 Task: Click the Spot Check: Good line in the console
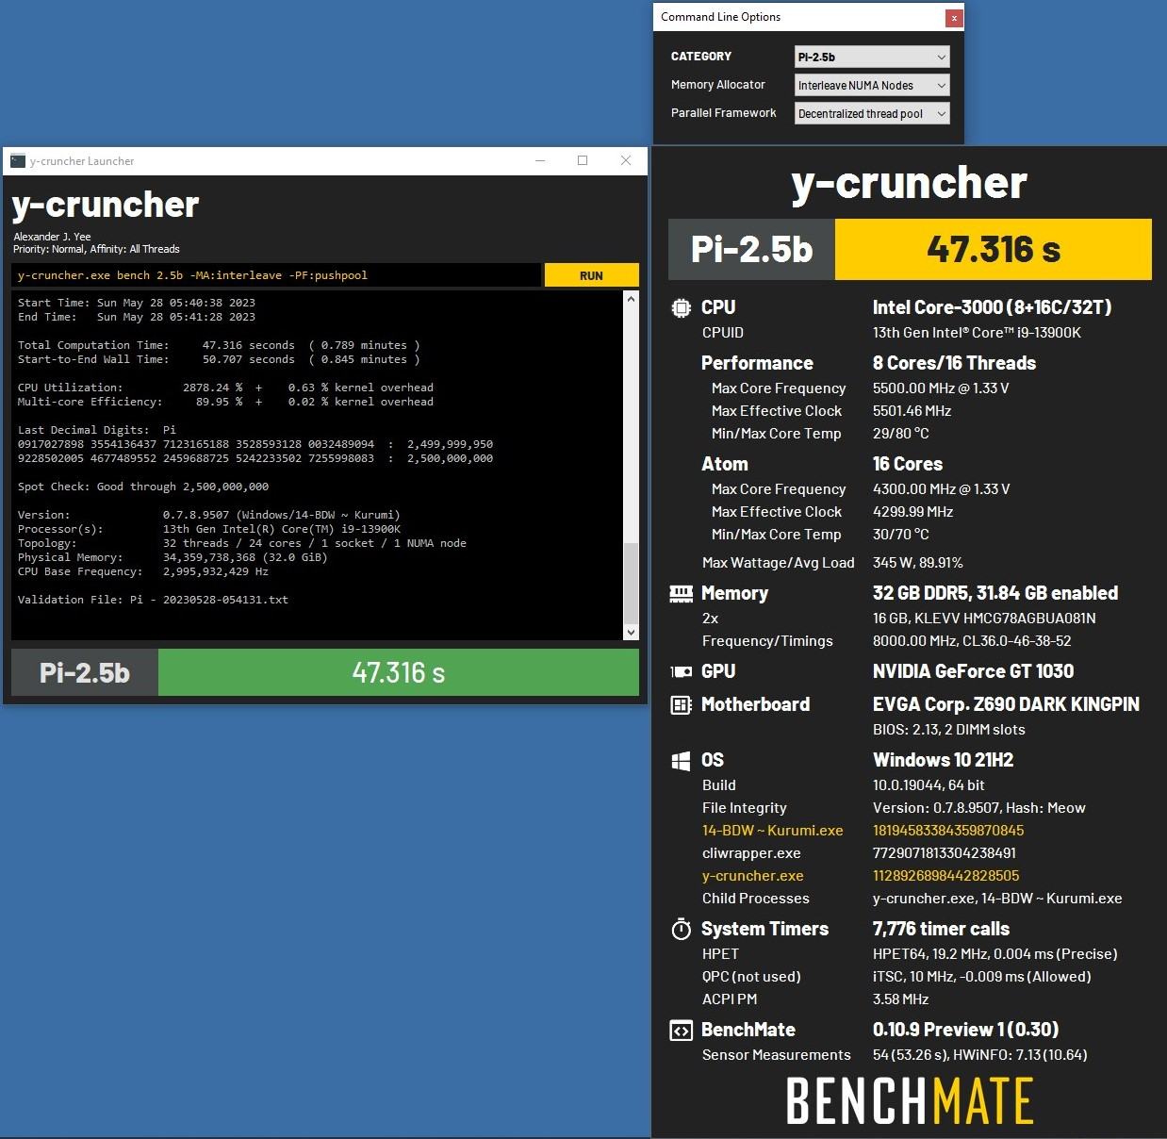(143, 487)
